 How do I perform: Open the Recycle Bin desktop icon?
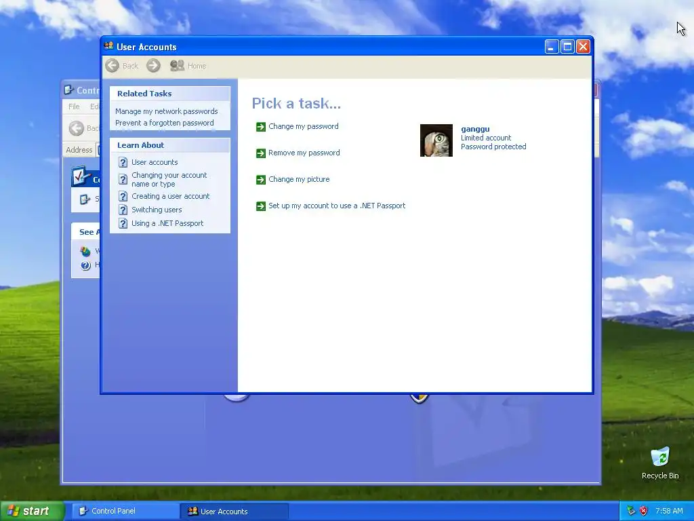(660, 463)
